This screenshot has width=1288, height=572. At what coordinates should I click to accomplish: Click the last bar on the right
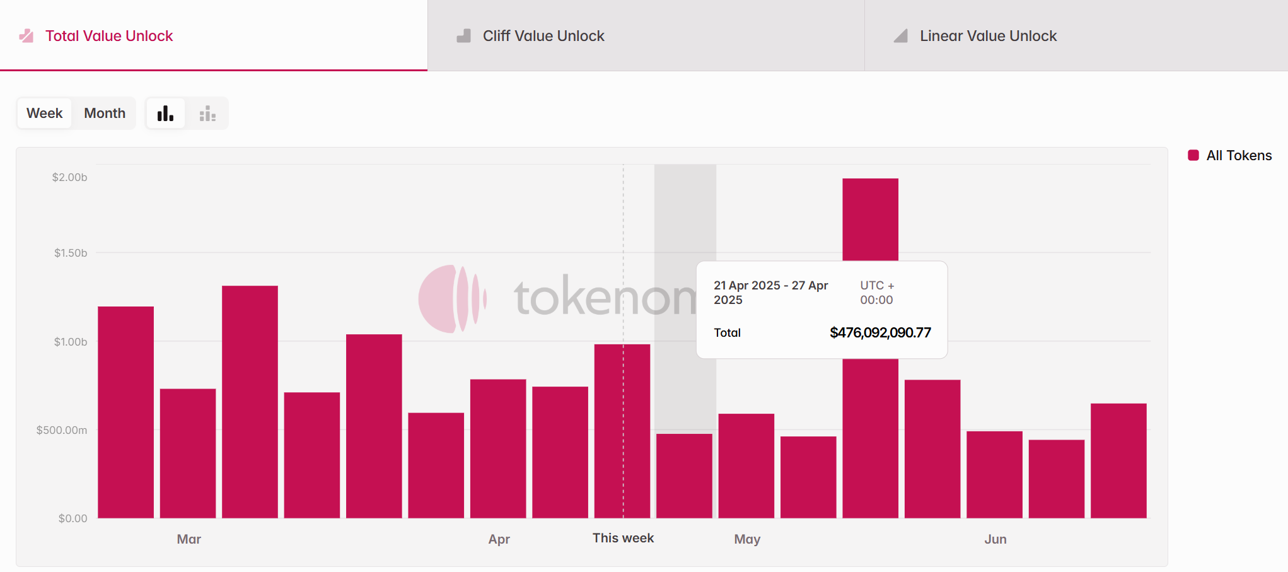(x=1118, y=461)
